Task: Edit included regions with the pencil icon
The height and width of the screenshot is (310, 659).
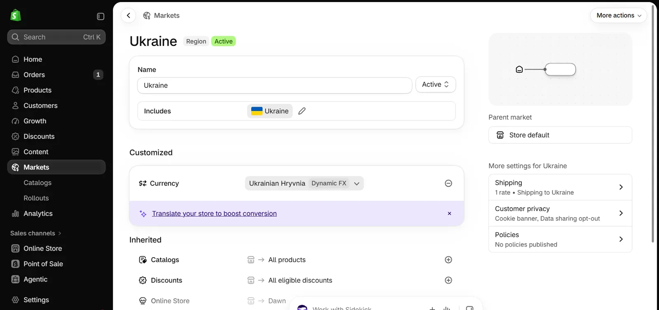Action: click(302, 111)
